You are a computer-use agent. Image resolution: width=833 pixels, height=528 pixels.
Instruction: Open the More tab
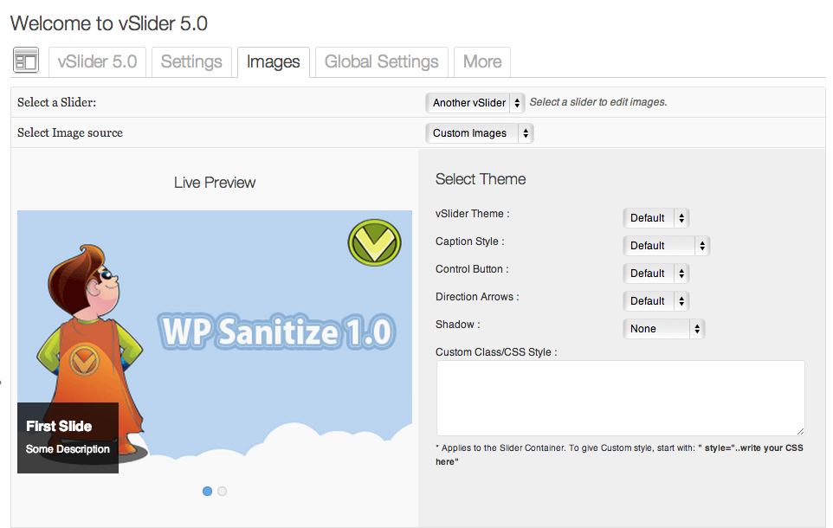(x=481, y=61)
